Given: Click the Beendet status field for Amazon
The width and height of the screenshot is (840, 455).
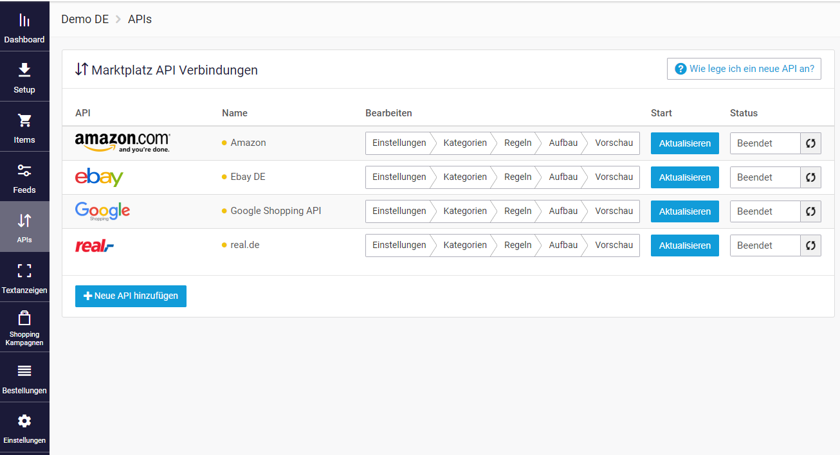Looking at the screenshot, I should [765, 143].
